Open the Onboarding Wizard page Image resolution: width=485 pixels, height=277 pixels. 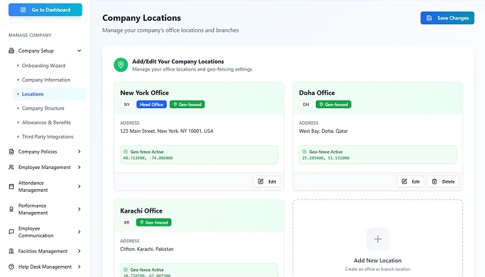[x=43, y=65]
